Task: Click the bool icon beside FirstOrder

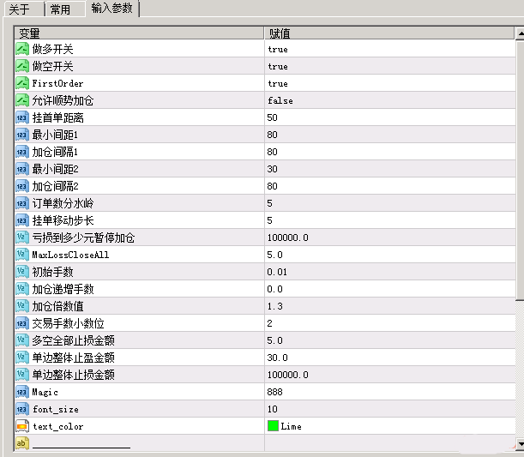Action: coord(22,83)
